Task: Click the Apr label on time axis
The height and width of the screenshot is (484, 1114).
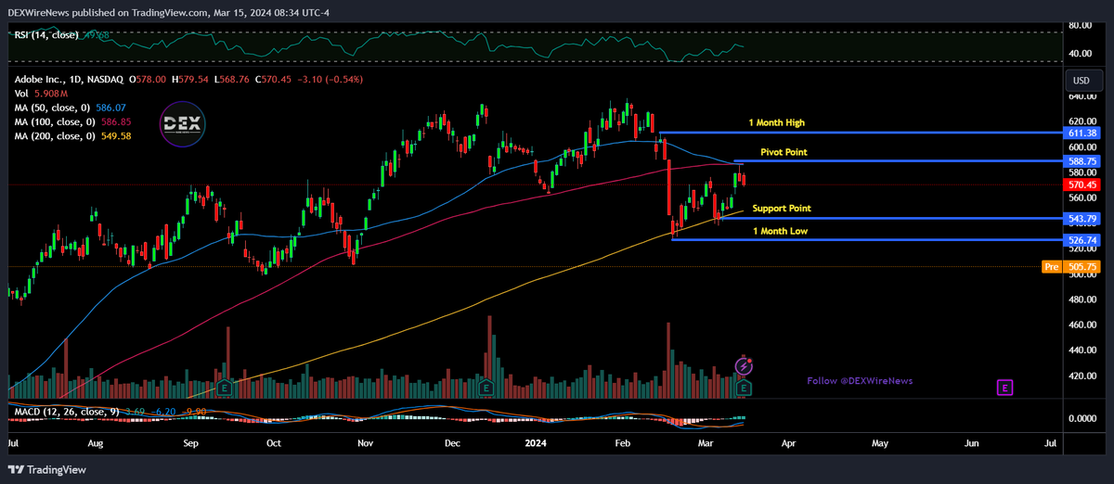Action: 789,444
